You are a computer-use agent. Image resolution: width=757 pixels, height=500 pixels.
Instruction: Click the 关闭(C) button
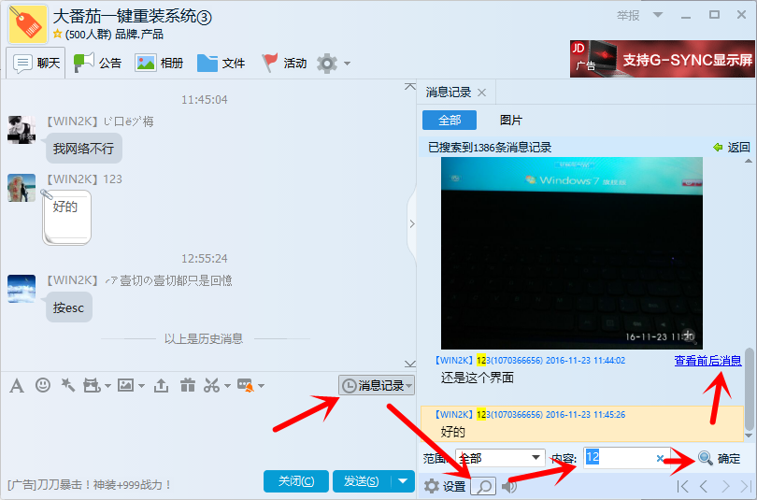click(x=296, y=481)
